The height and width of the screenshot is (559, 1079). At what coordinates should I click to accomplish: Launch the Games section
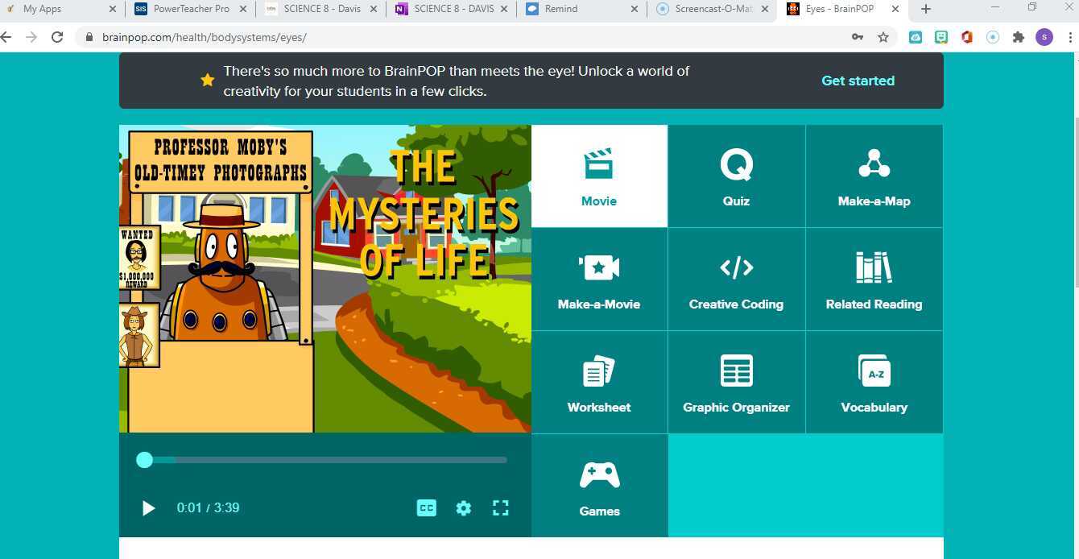599,485
